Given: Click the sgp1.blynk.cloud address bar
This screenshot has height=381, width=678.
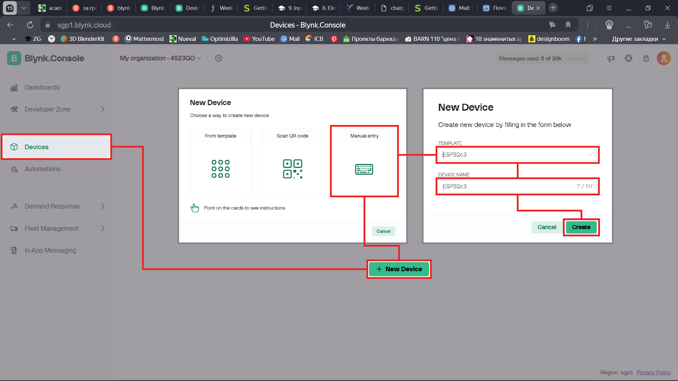Looking at the screenshot, I should (84, 25).
